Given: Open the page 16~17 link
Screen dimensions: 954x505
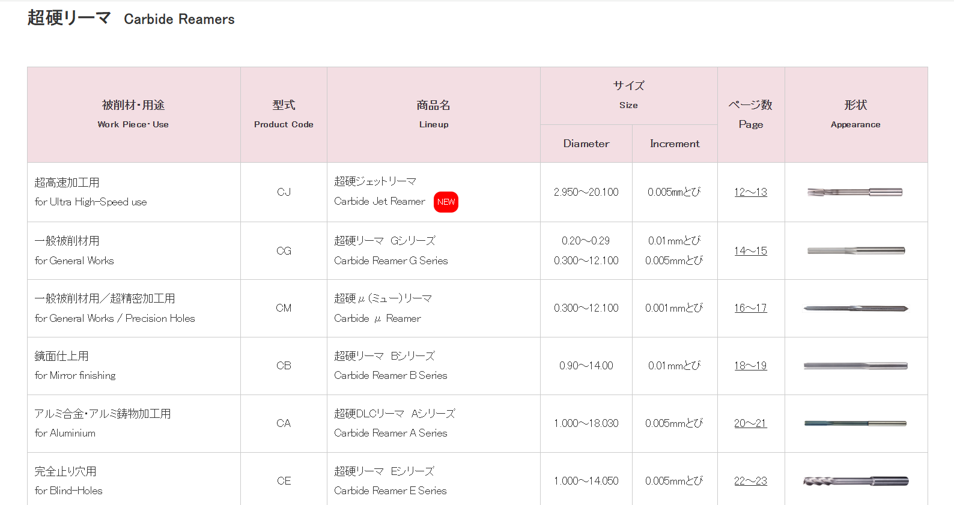Looking at the screenshot, I should [x=750, y=308].
